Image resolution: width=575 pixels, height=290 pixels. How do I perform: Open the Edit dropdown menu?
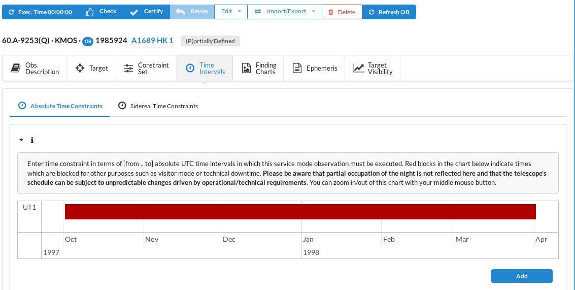tap(231, 12)
